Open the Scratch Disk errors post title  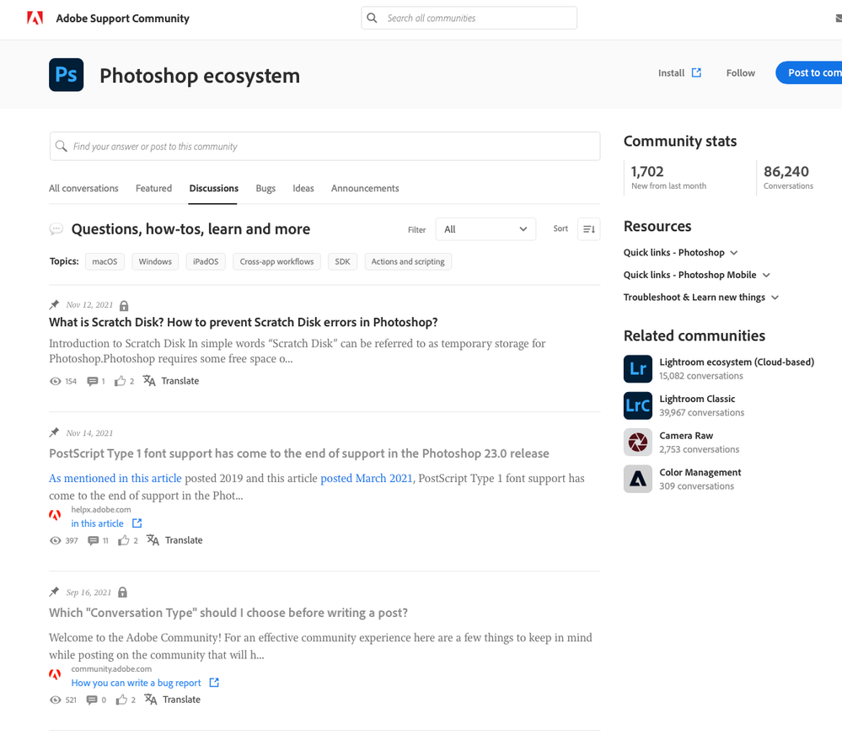(x=243, y=323)
